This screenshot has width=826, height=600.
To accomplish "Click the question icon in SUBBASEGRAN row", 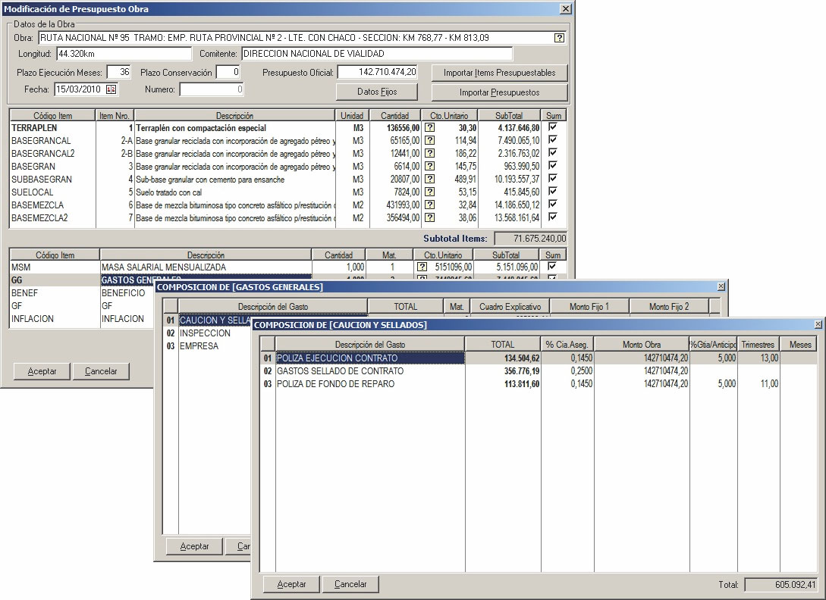I will (x=429, y=179).
